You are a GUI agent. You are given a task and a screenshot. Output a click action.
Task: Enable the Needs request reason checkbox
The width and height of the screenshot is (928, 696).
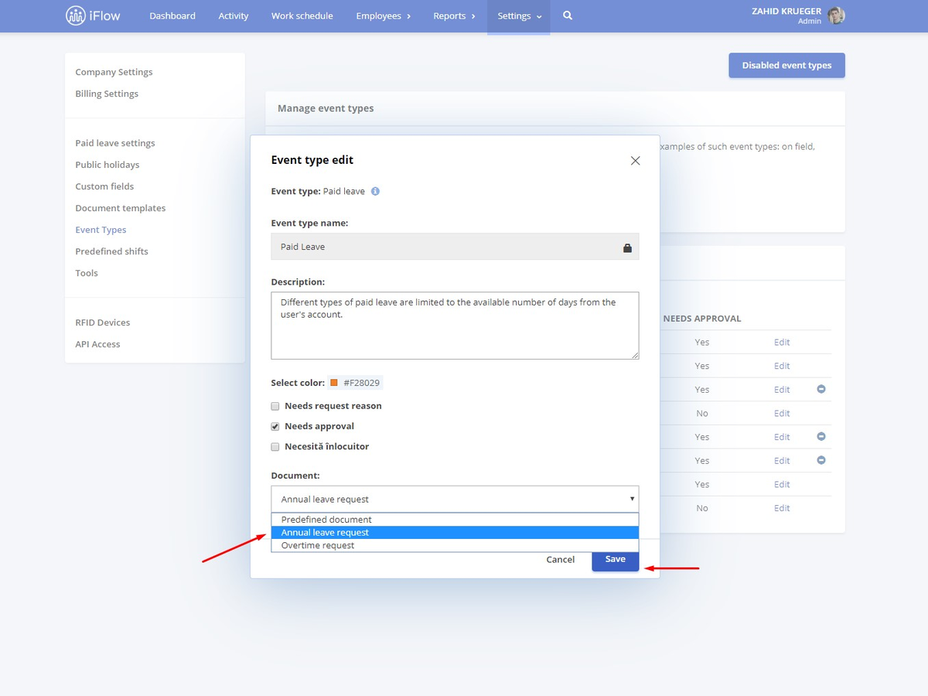[275, 406]
